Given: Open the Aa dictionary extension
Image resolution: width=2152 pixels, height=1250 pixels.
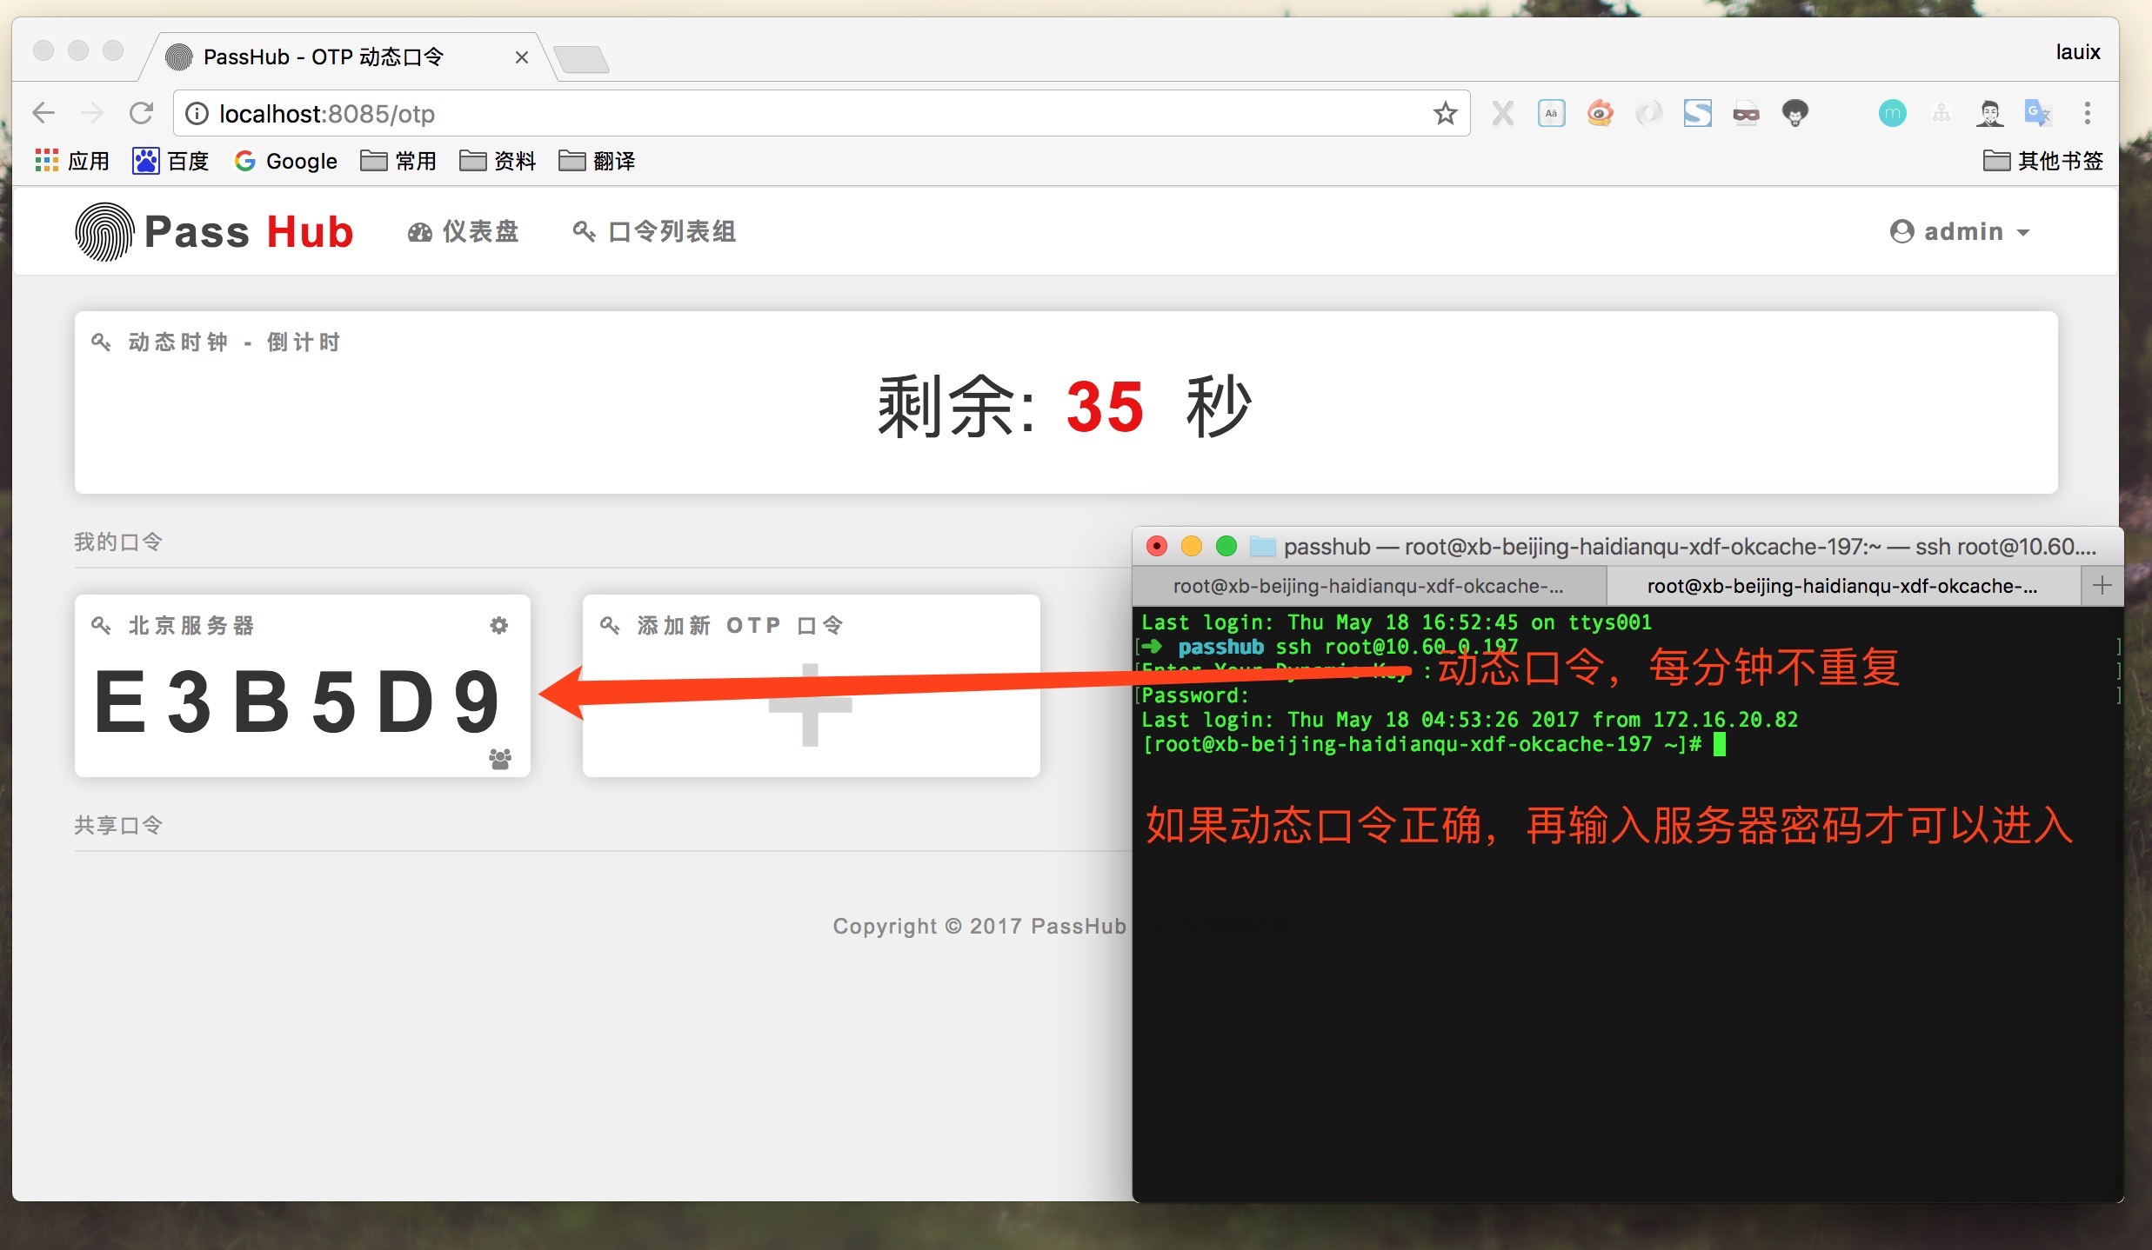Looking at the screenshot, I should pyautogui.click(x=1551, y=113).
